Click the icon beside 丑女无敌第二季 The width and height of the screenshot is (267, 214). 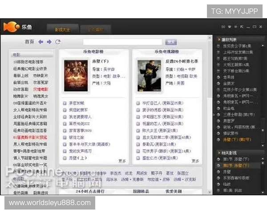click(x=138, y=138)
